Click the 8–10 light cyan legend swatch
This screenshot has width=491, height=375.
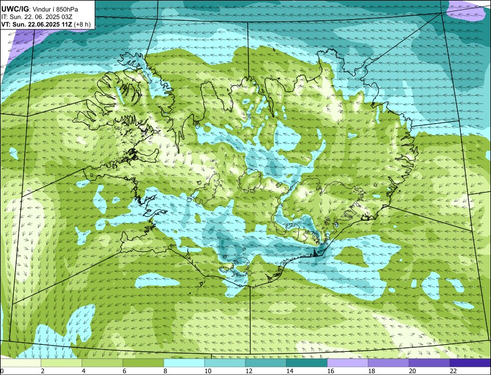[x=184, y=363]
